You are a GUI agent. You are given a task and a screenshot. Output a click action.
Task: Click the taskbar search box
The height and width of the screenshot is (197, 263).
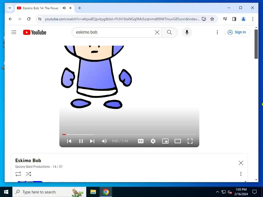[49, 192]
